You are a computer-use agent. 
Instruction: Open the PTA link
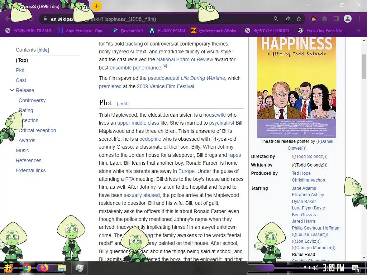point(130,179)
